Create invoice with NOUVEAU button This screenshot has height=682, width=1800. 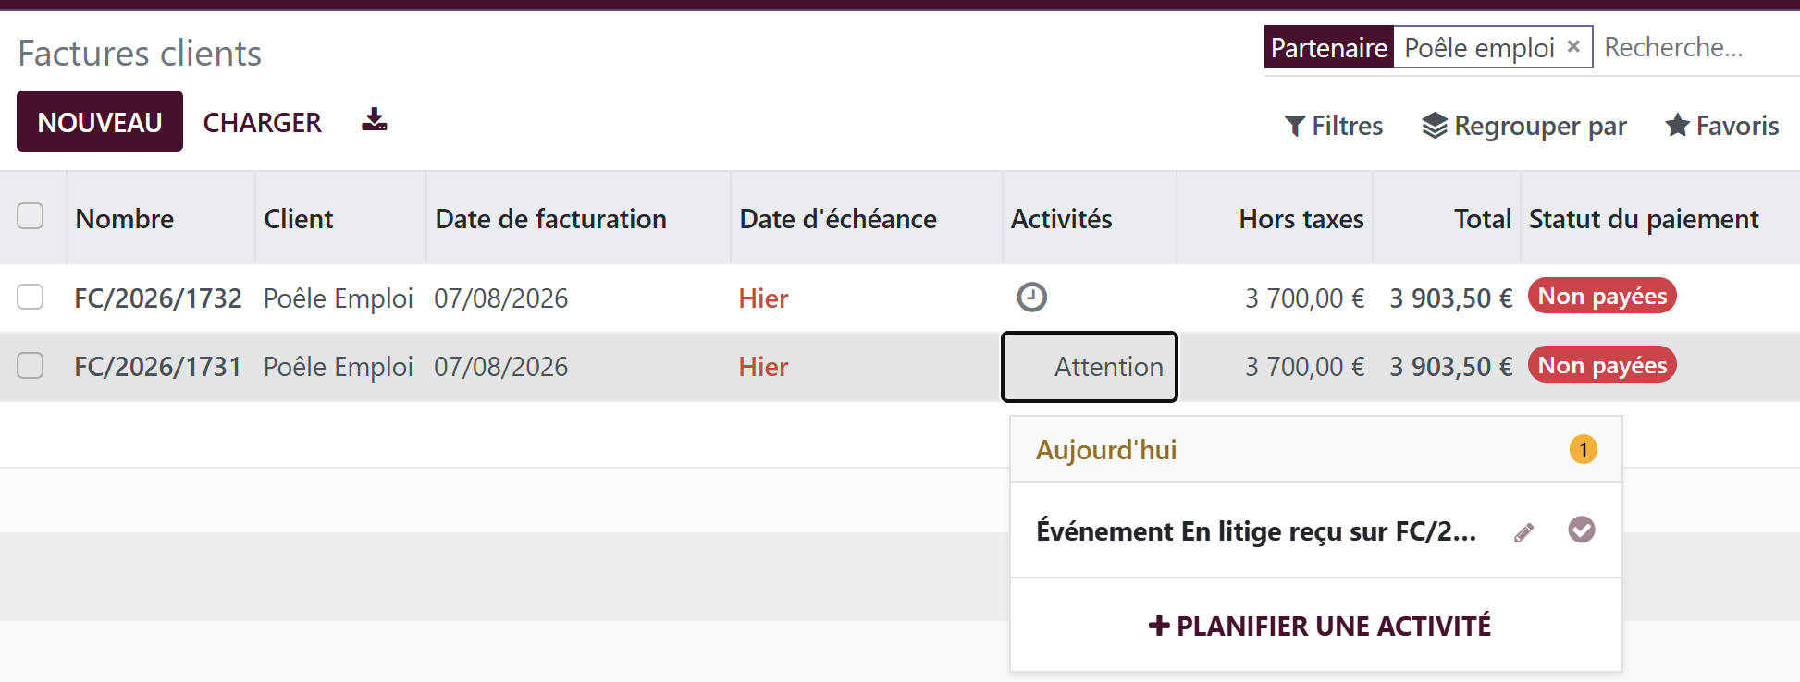[100, 121]
